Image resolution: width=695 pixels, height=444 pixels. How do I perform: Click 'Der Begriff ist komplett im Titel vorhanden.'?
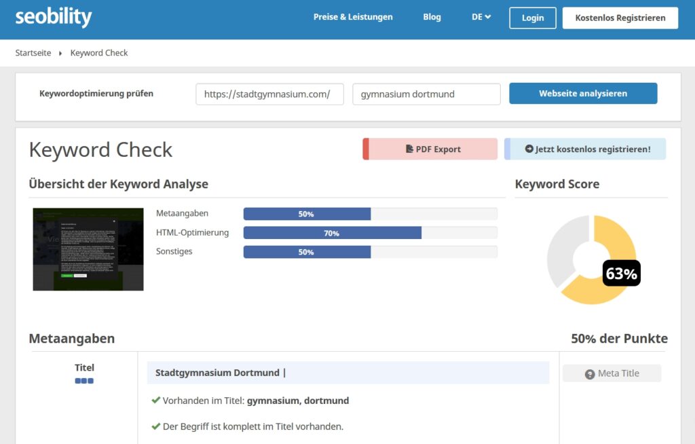pyautogui.click(x=253, y=426)
